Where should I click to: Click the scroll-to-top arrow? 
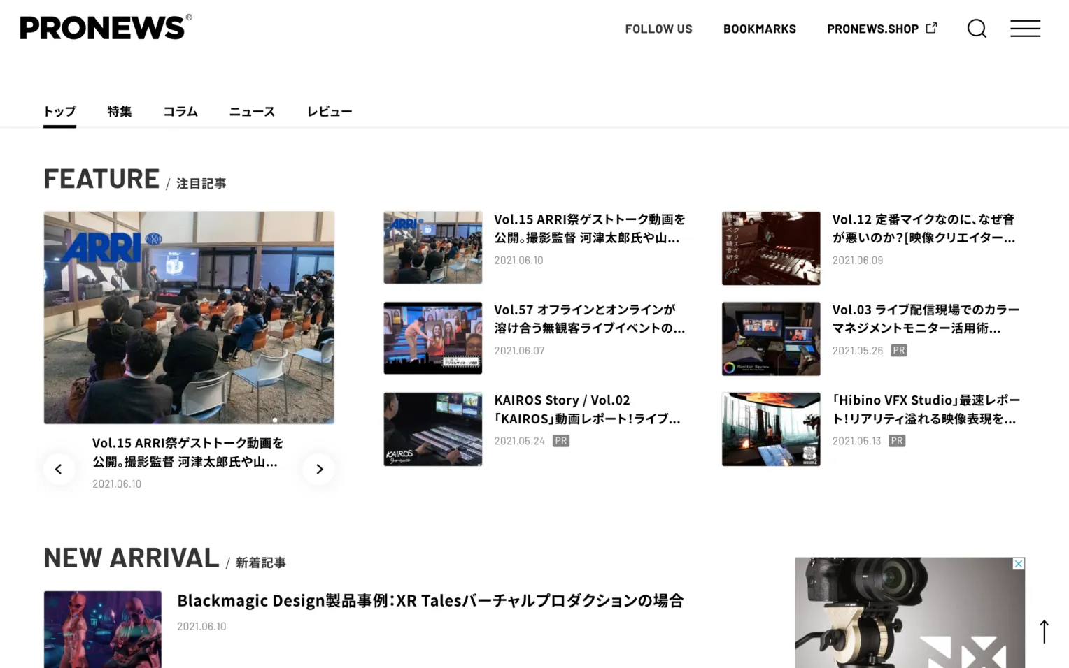tap(1044, 632)
